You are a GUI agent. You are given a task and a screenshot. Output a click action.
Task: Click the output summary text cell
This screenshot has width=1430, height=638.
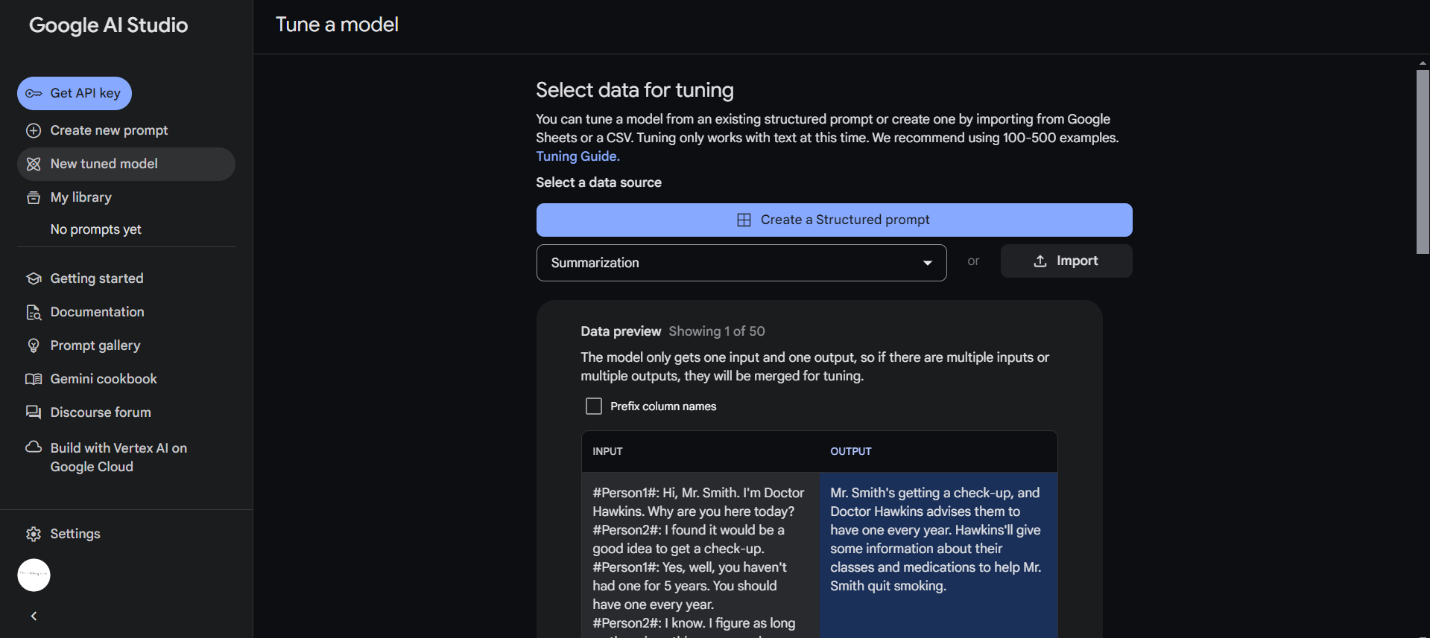[x=938, y=555]
